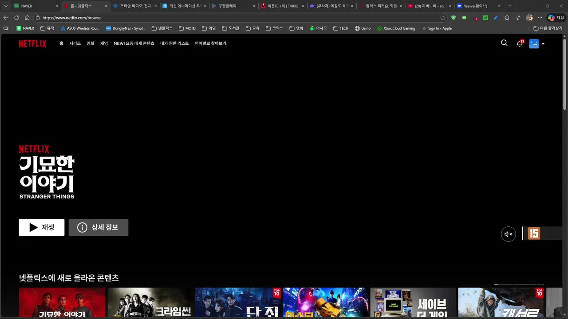Open the 게임 navigation item
Screen dimensions: 568x319
104,43
